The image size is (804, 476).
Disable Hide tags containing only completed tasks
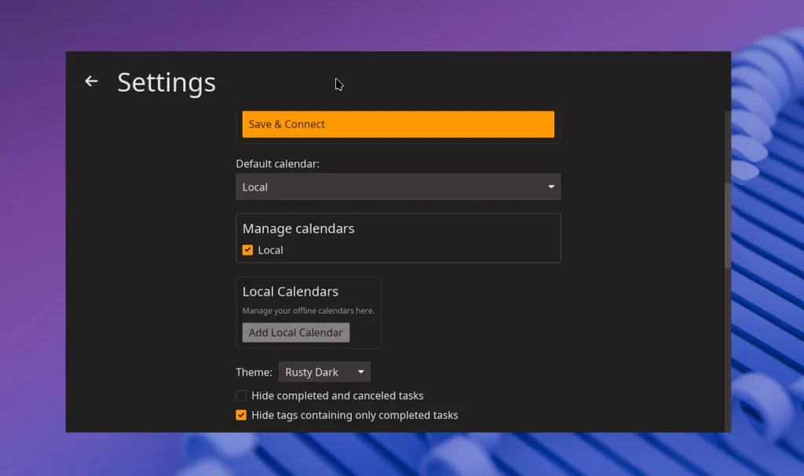[242, 416]
